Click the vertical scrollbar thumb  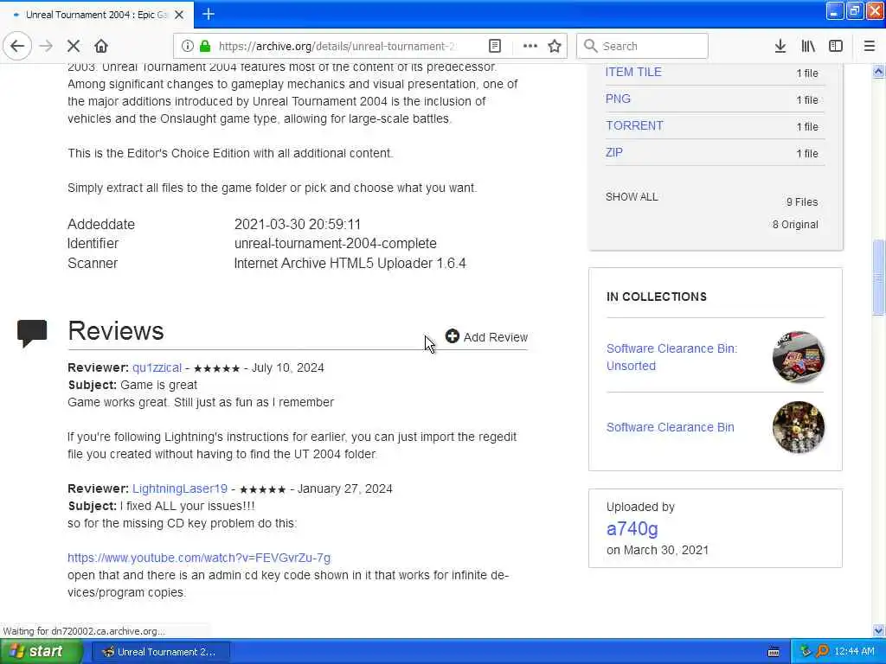pyautogui.click(x=878, y=278)
